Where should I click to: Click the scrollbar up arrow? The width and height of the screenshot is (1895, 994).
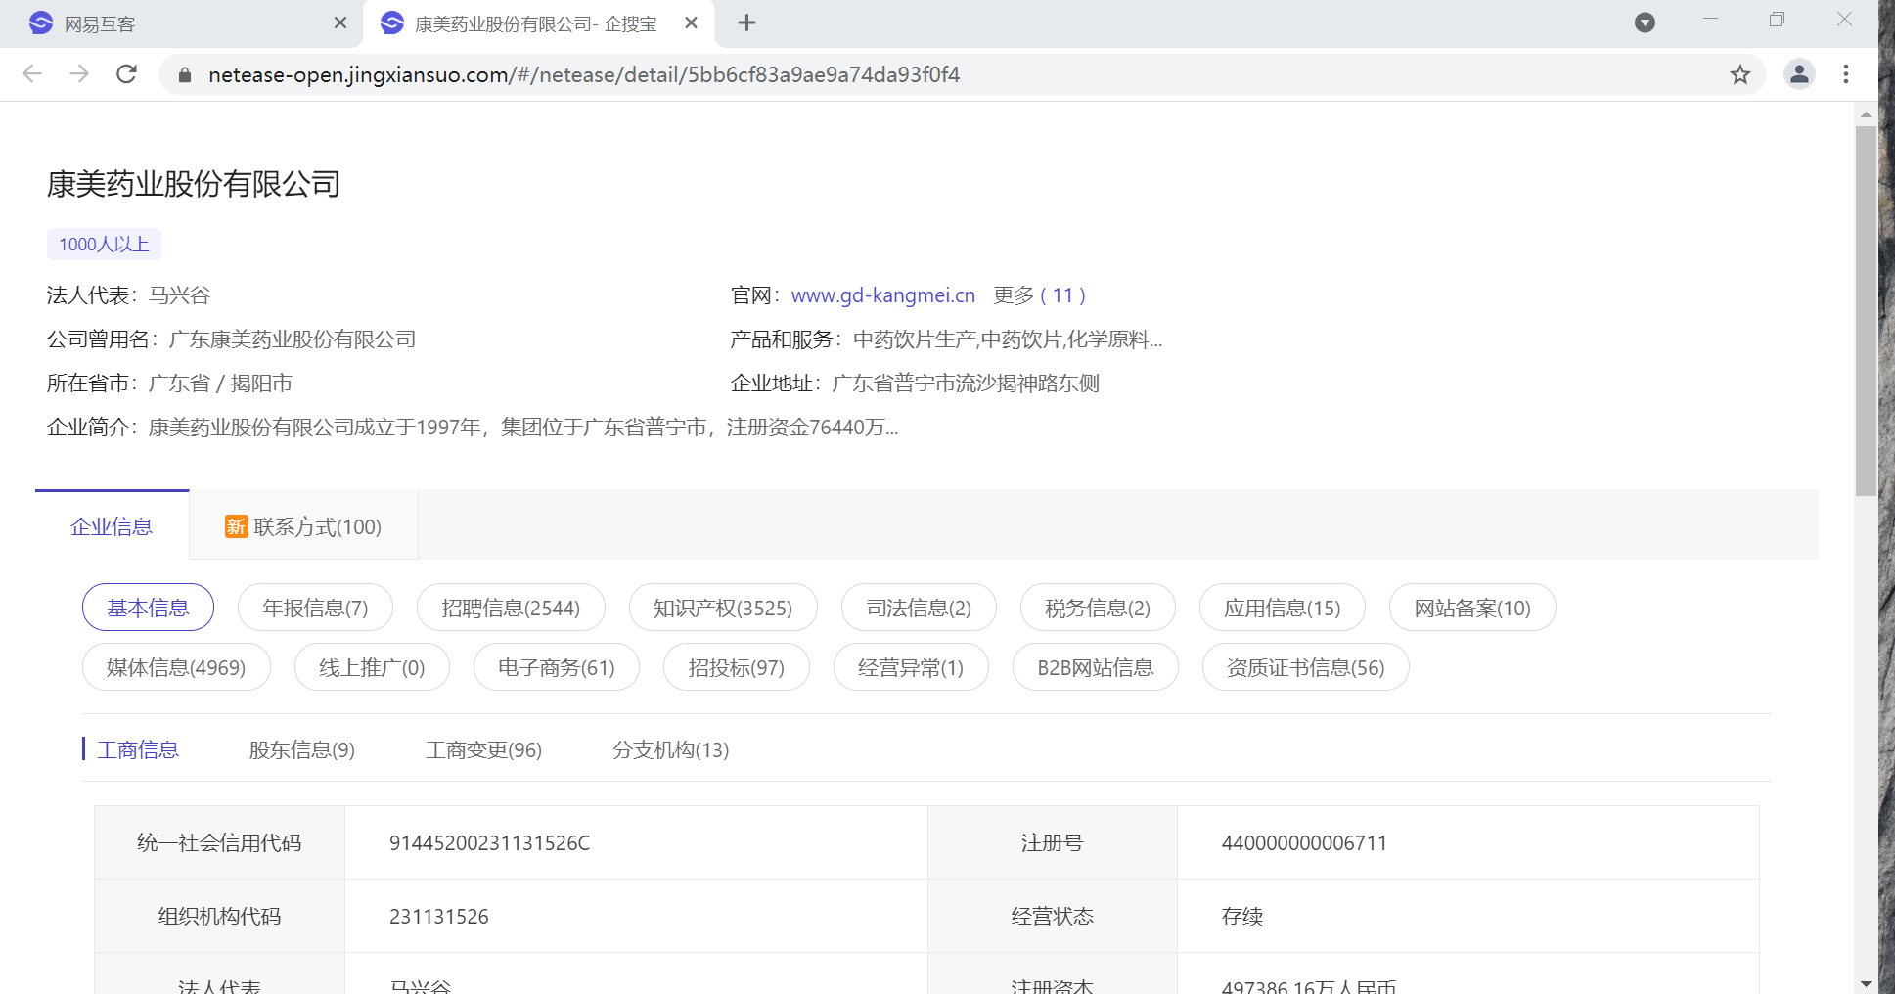1866,114
